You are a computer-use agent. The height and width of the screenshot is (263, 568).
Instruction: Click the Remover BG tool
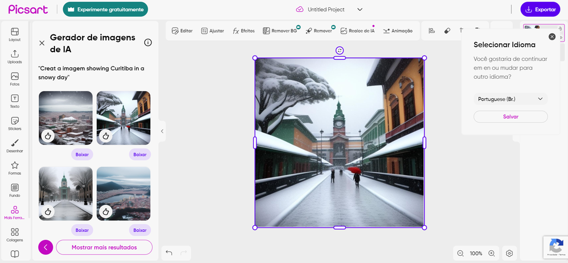(280, 31)
